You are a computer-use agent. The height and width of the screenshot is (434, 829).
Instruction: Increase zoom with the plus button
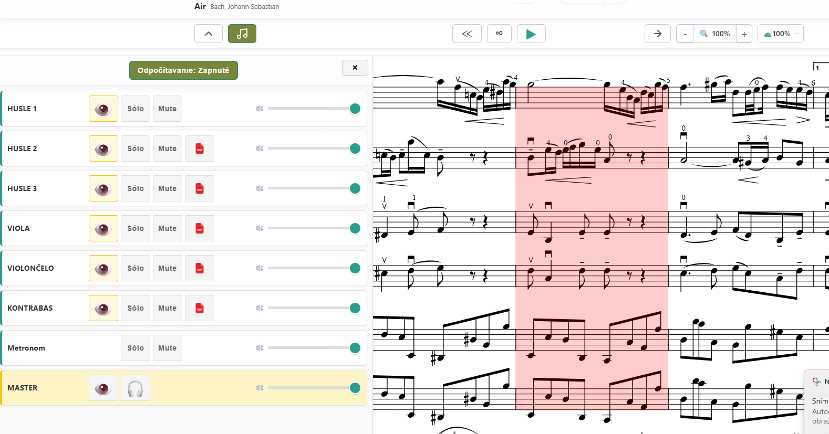tap(744, 34)
